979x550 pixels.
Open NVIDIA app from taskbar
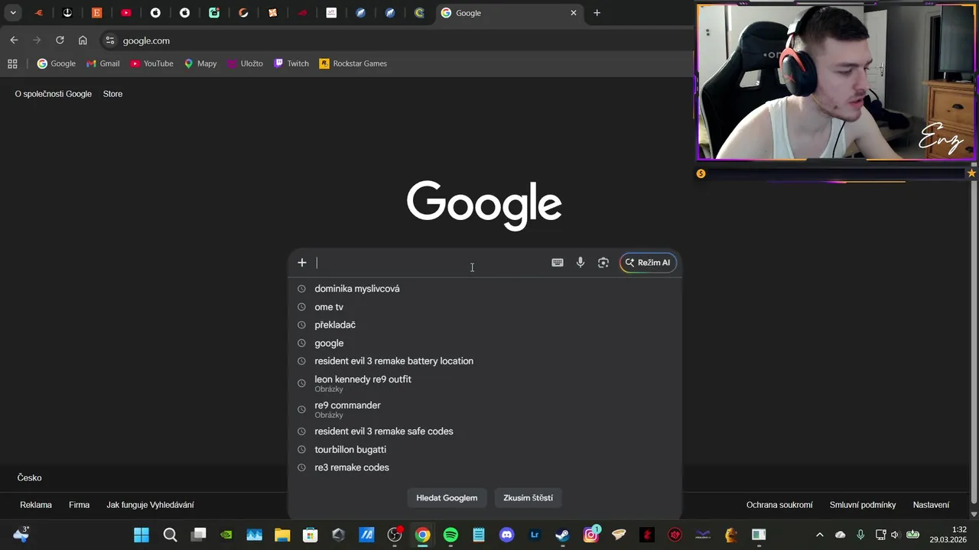[226, 535]
